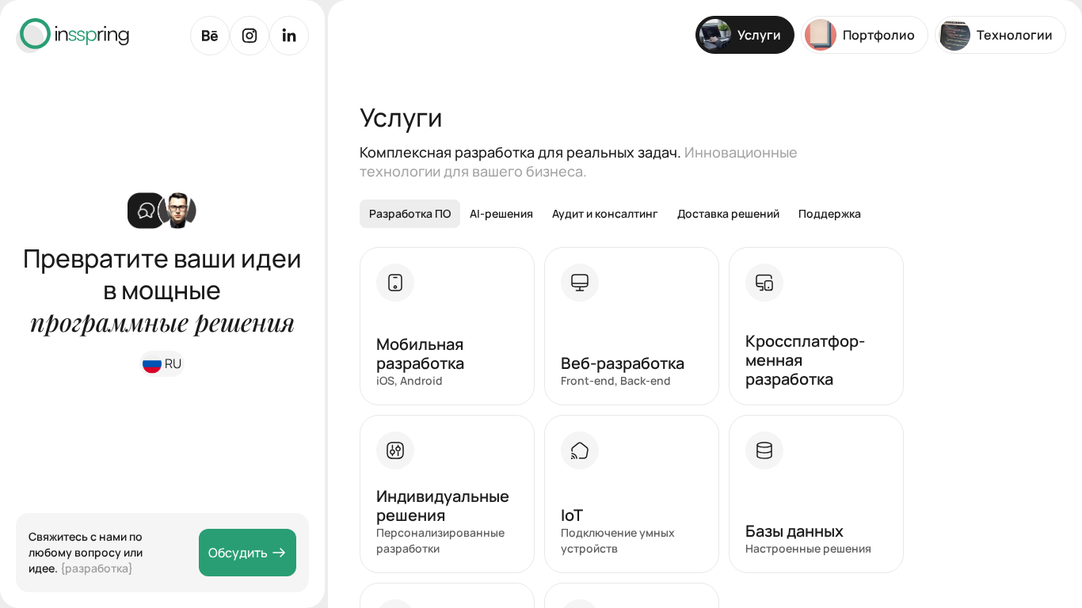Click the Превратите ваши идеи headline
Viewport: 1082px width, 608px height.
(x=162, y=258)
